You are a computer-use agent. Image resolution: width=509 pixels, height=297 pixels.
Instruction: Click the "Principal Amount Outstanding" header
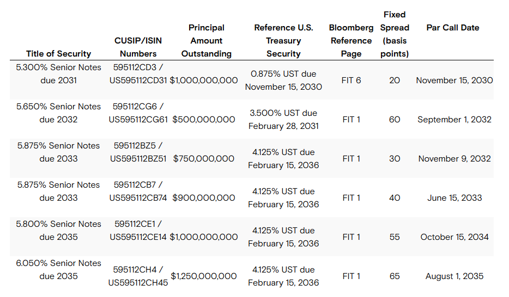click(x=207, y=40)
